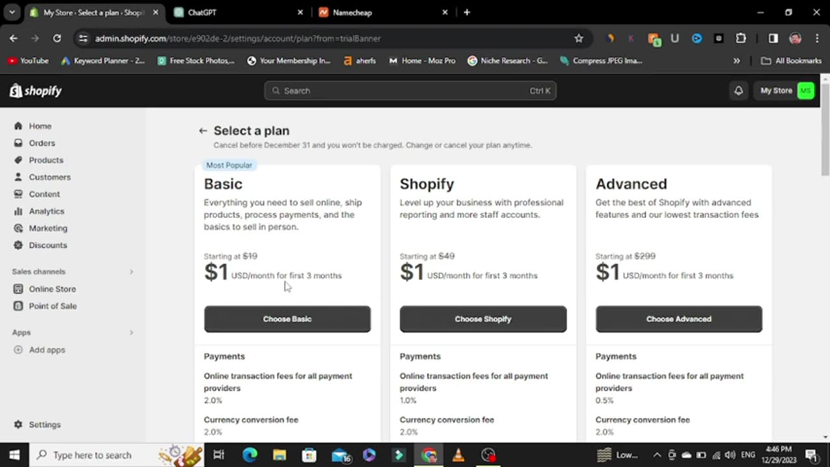This screenshot has height=467, width=830.
Task: Open Content in the sidebar
Action: (x=44, y=194)
